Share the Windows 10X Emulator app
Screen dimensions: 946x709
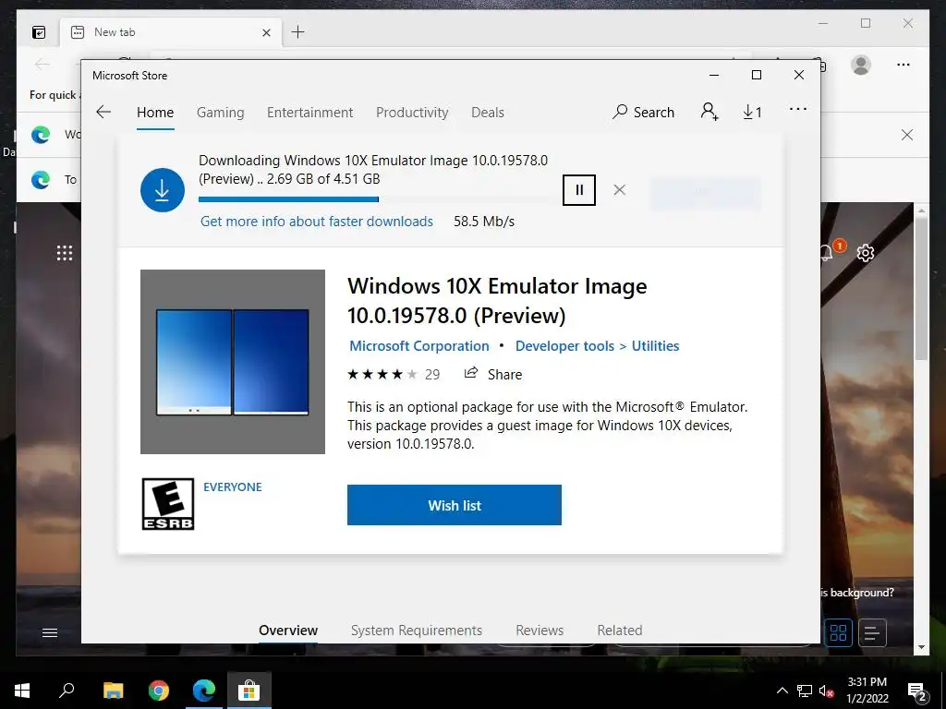tap(493, 374)
